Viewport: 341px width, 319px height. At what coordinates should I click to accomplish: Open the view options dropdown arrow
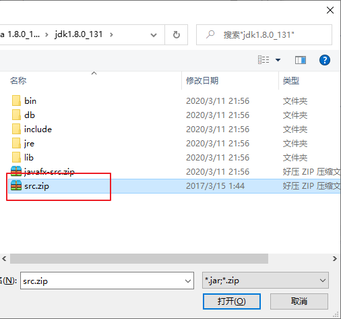[278, 60]
